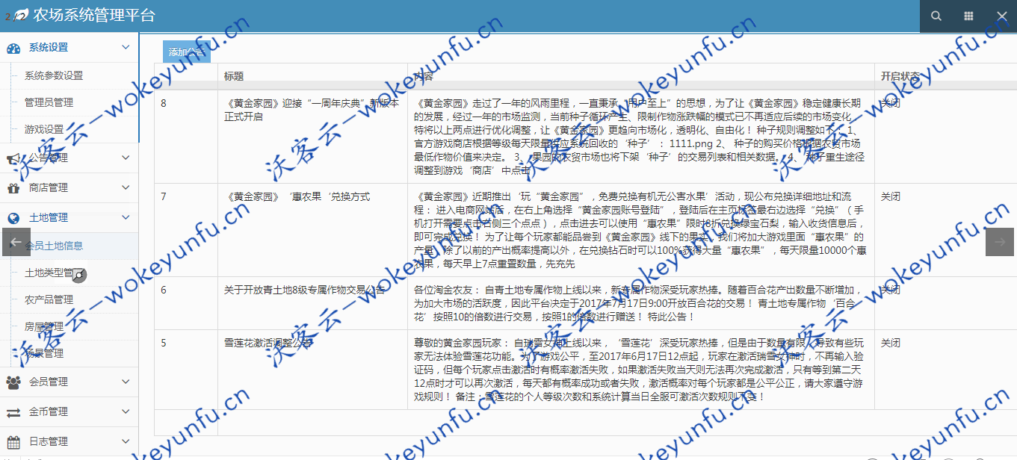Collapse the 系统设置 menu chevron
Screen dimensions: 1017x460
[x=125, y=47]
